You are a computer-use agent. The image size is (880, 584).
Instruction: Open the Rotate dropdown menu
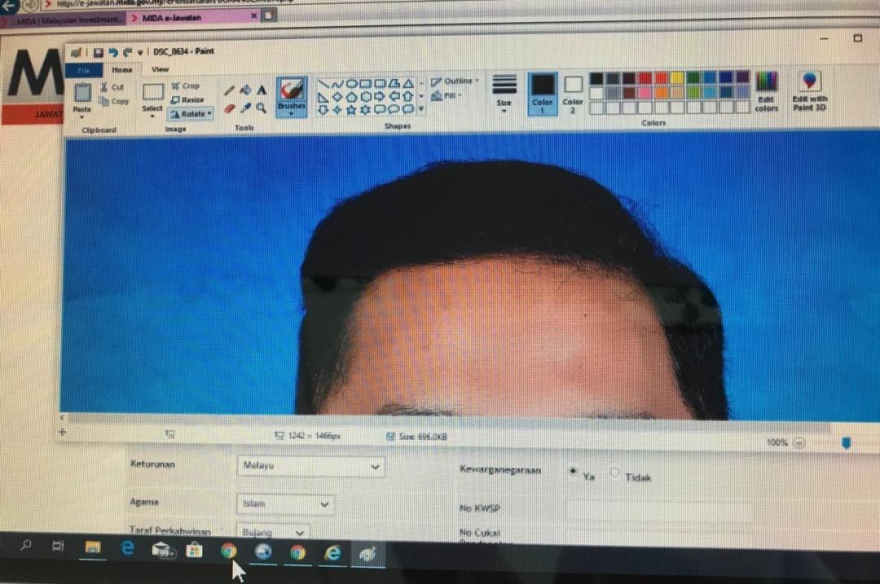coord(192,114)
